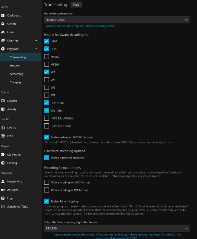Open the Trickplay settings page

click(x=16, y=82)
